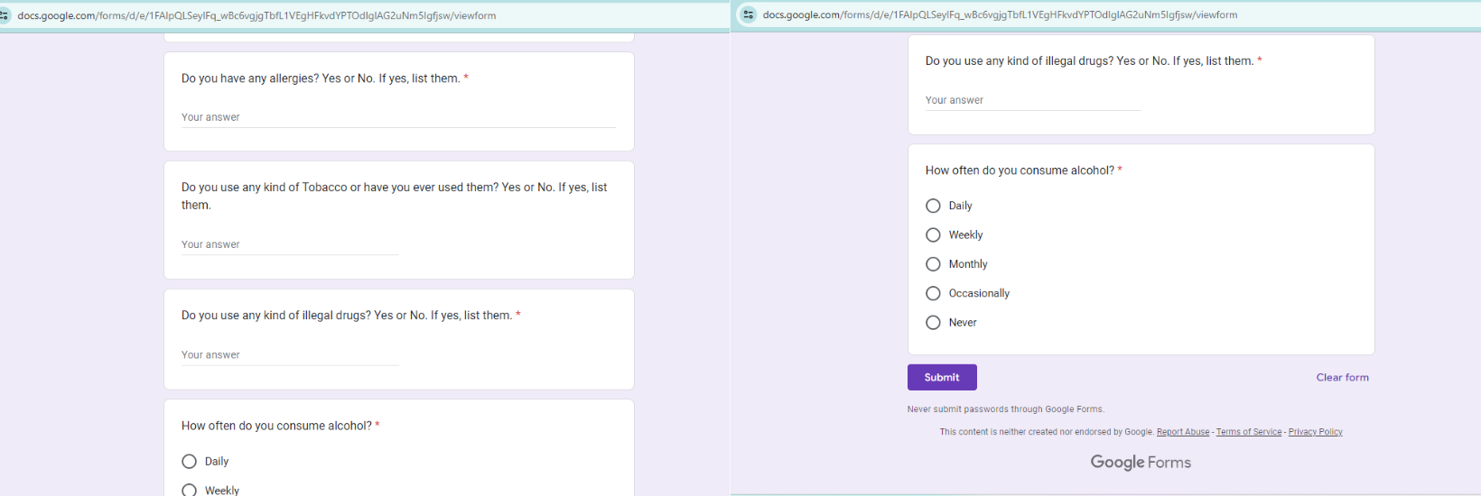Choose Weekly alcohol option in right window
The height and width of the screenshot is (496, 1481).
click(x=933, y=235)
